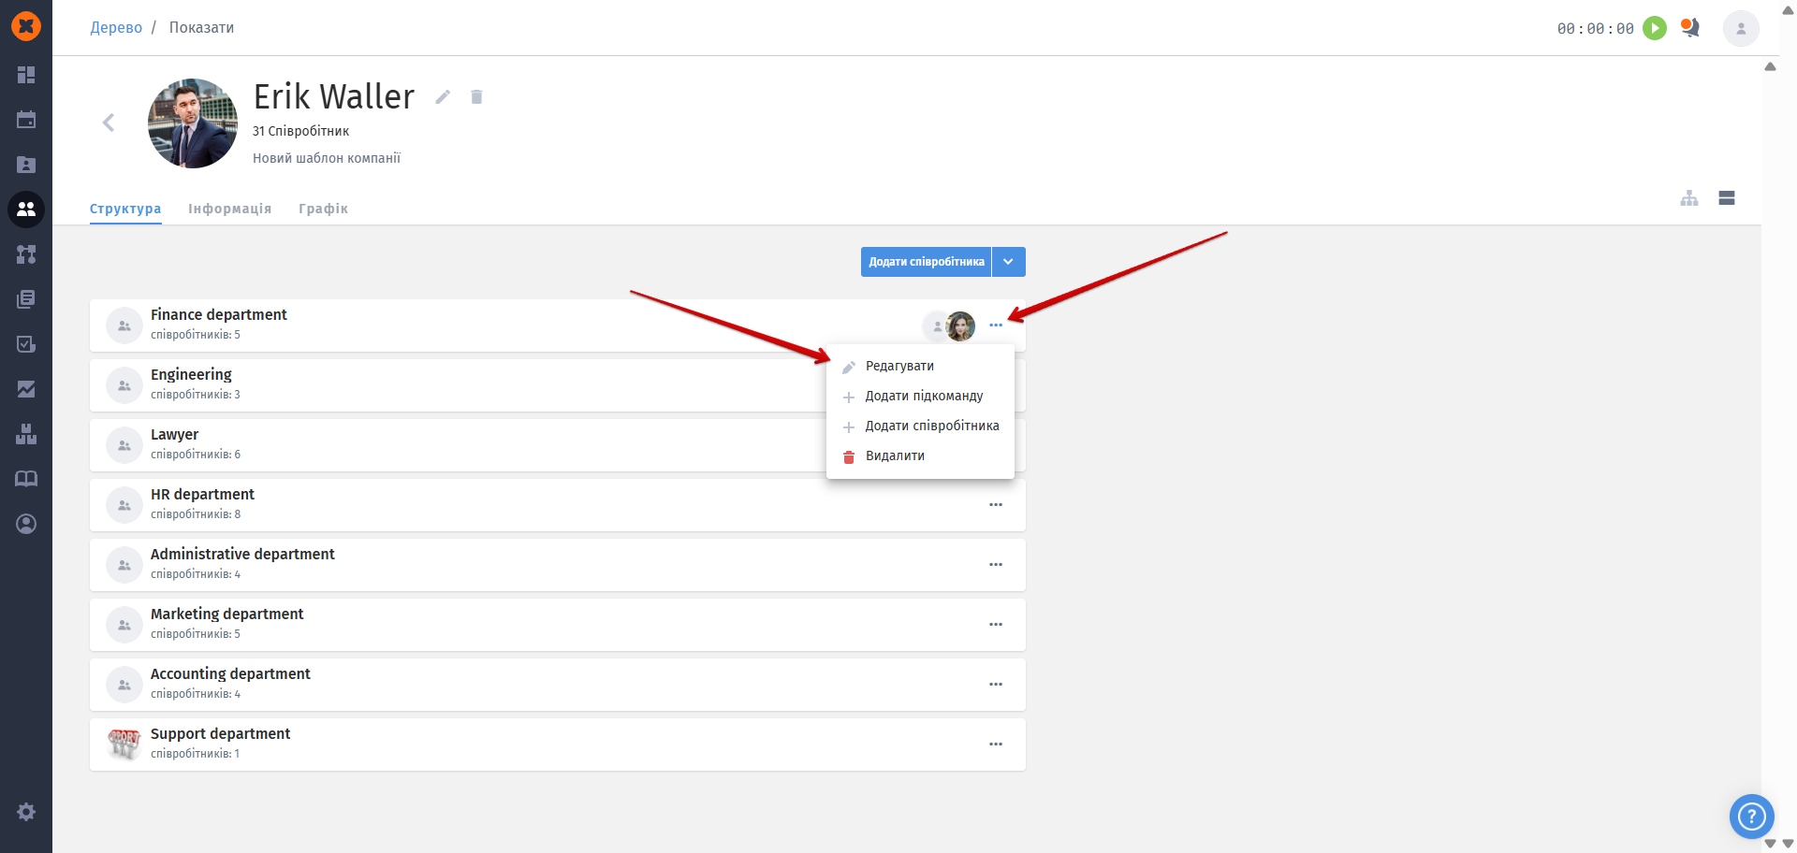Switch to the Інформація tab
Viewport: 1797px width, 853px height.
(229, 209)
